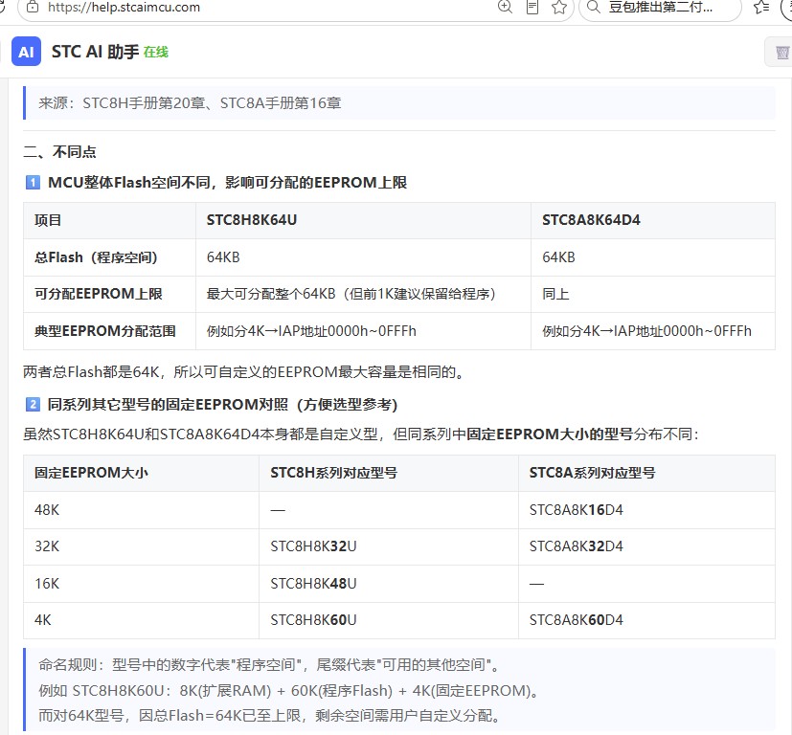Click table header STC8H8K64U

click(x=252, y=220)
